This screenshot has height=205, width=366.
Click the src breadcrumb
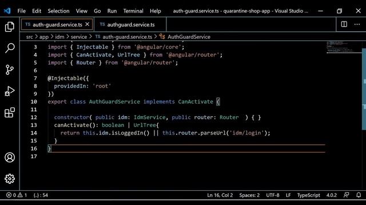(29, 36)
